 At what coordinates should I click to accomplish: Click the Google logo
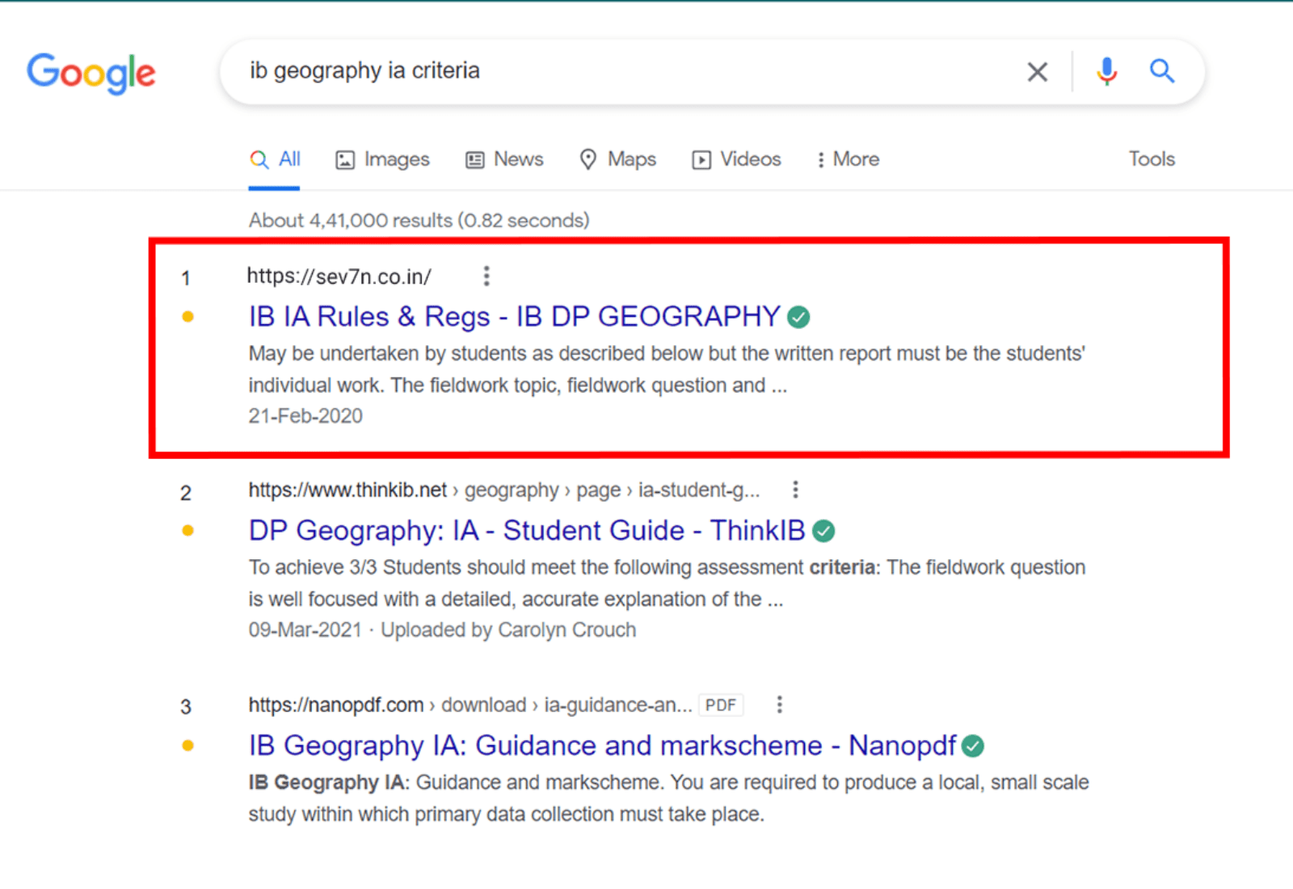(x=91, y=73)
